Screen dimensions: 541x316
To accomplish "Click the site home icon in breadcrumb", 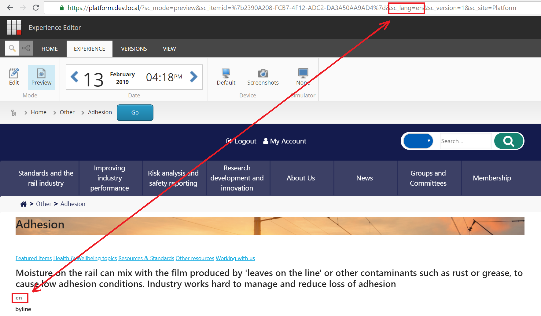I will pyautogui.click(x=24, y=204).
